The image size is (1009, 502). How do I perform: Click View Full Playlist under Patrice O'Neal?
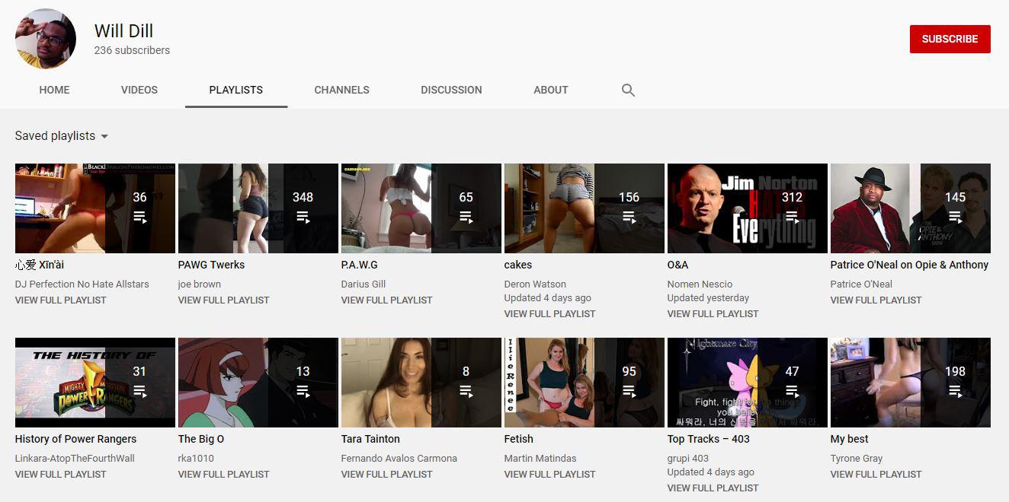(x=876, y=300)
